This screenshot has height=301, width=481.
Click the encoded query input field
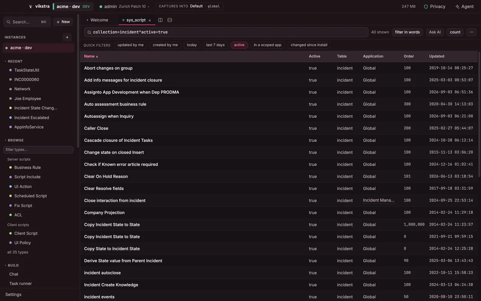click(226, 32)
